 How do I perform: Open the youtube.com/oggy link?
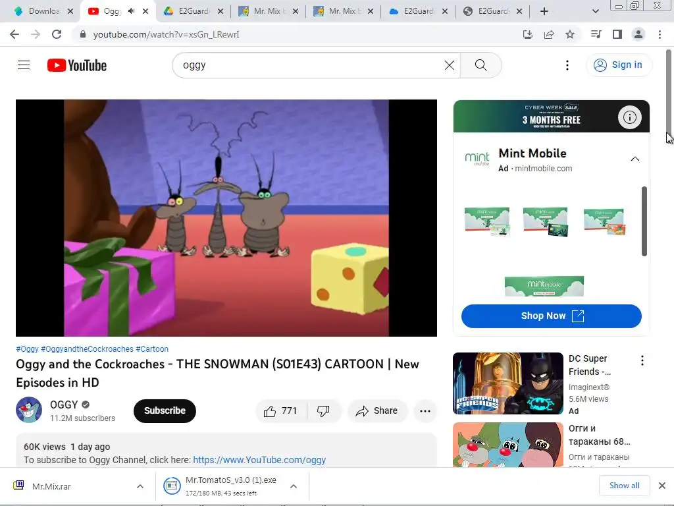(x=259, y=460)
